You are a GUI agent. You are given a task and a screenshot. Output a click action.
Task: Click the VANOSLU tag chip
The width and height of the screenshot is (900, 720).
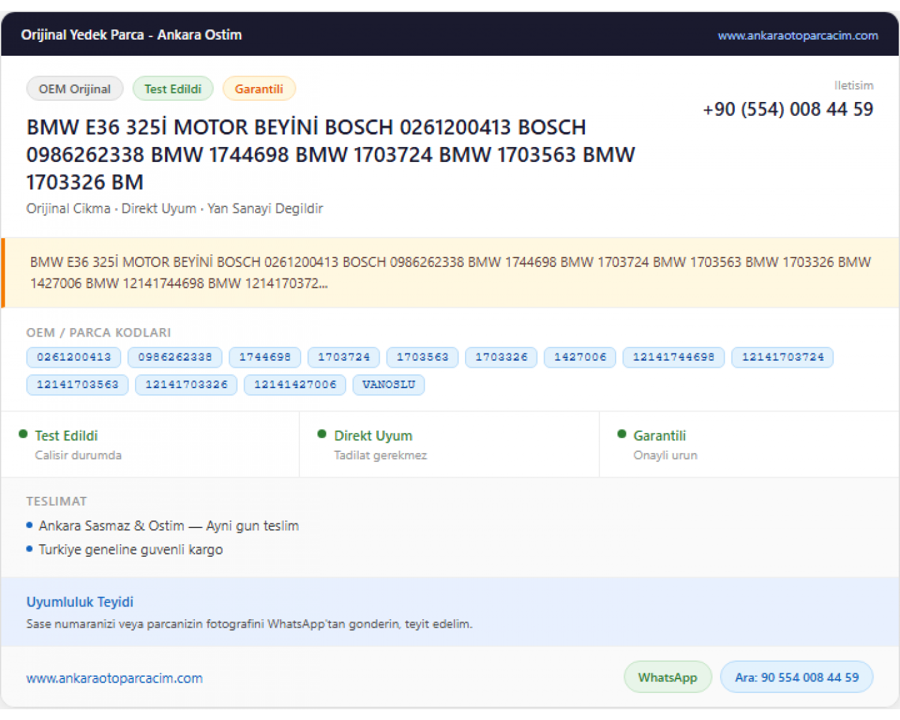(x=389, y=385)
